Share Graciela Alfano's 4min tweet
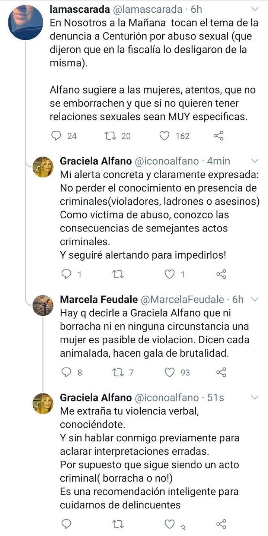 [x=221, y=274]
